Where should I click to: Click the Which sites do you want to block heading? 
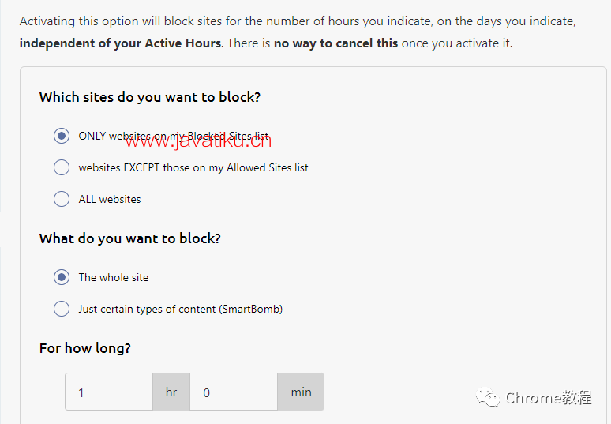point(150,97)
